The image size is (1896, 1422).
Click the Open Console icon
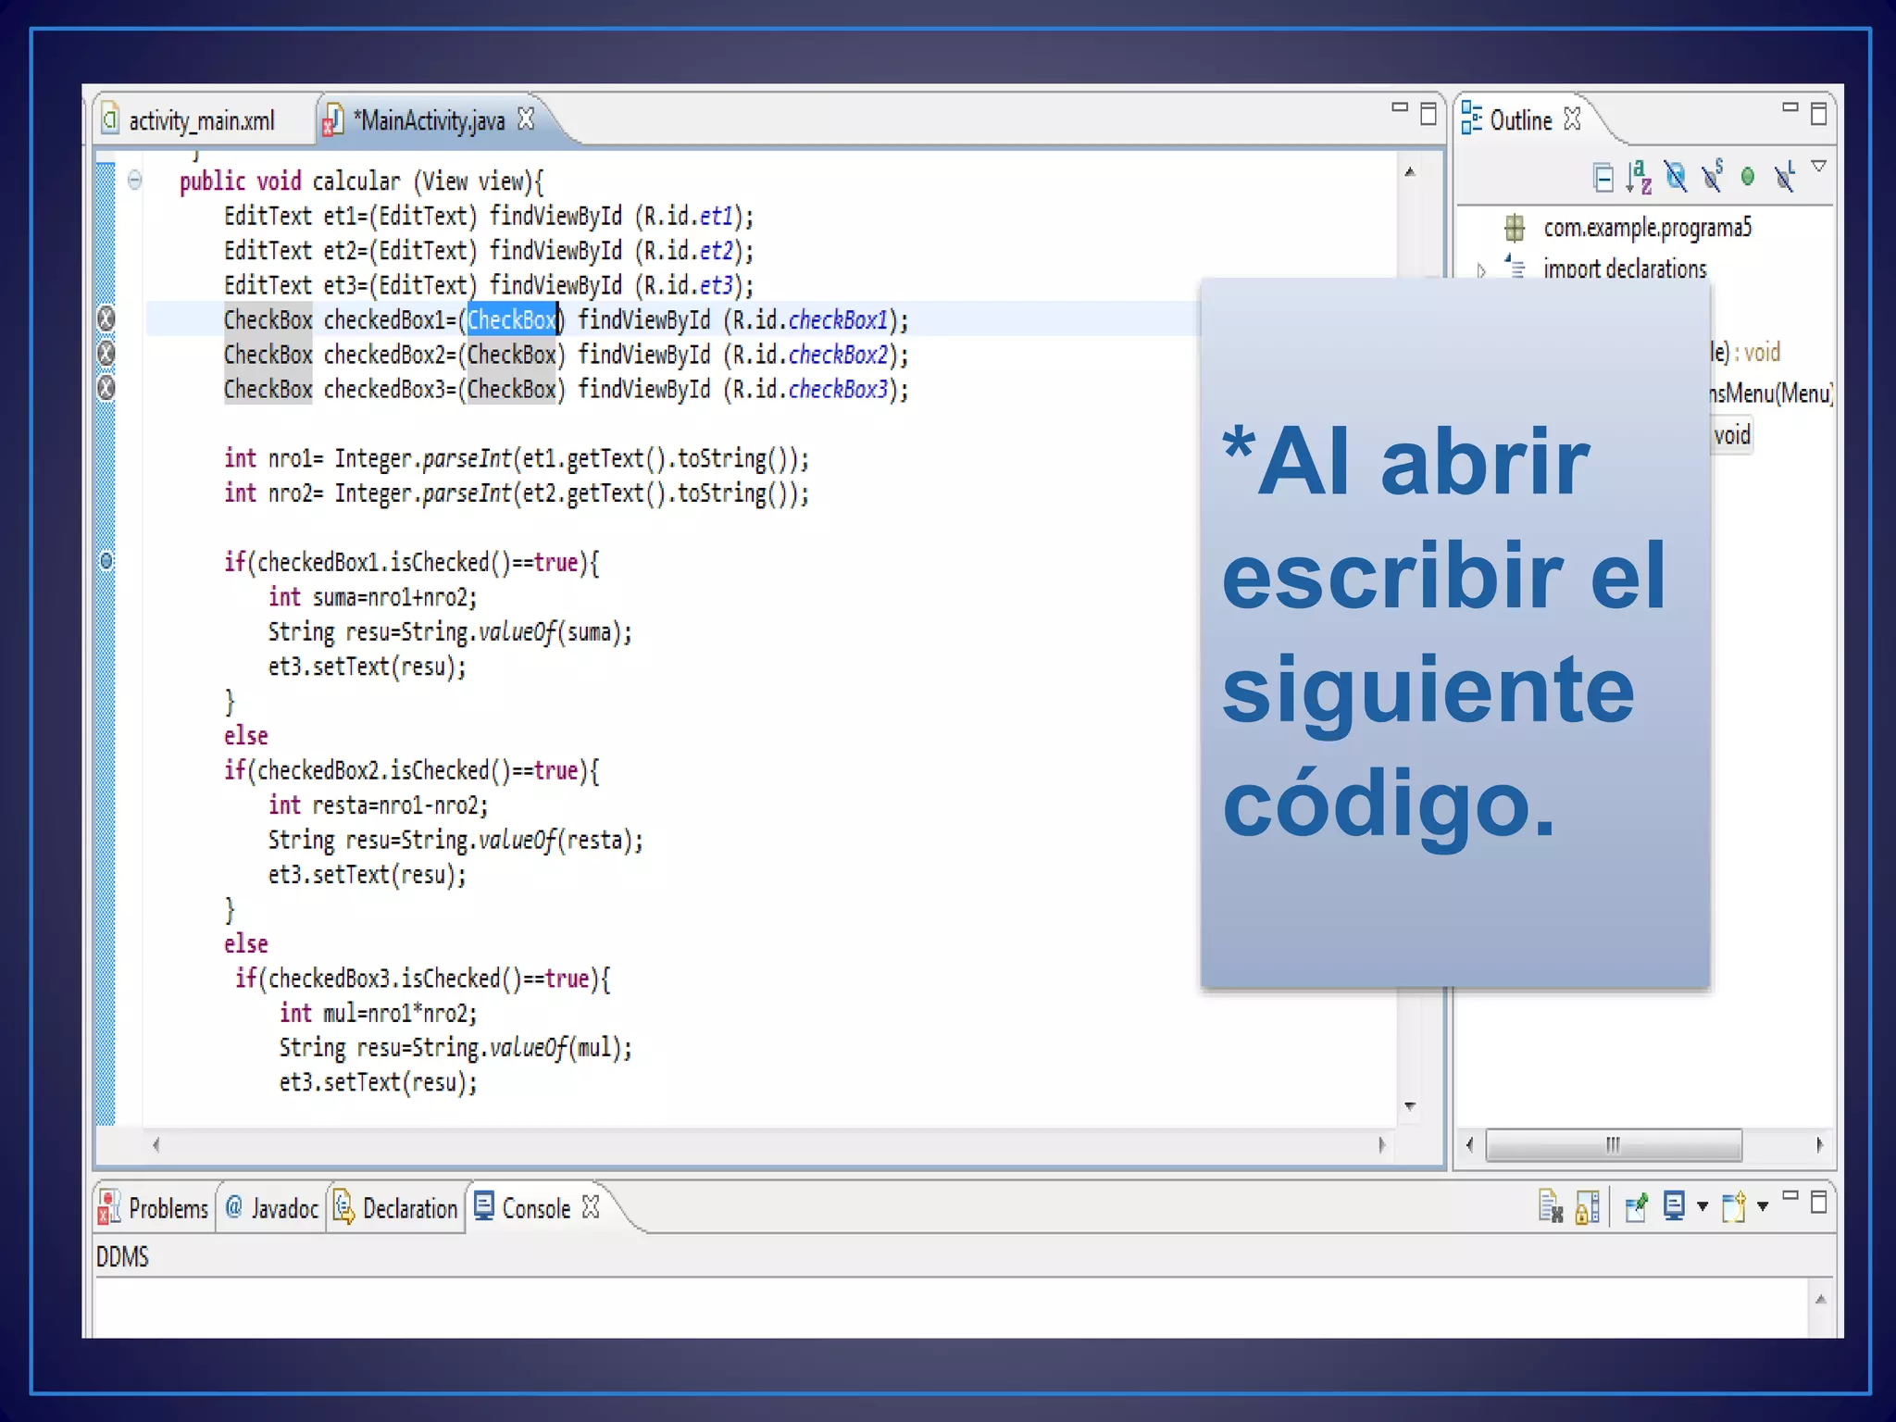pos(1733,1206)
